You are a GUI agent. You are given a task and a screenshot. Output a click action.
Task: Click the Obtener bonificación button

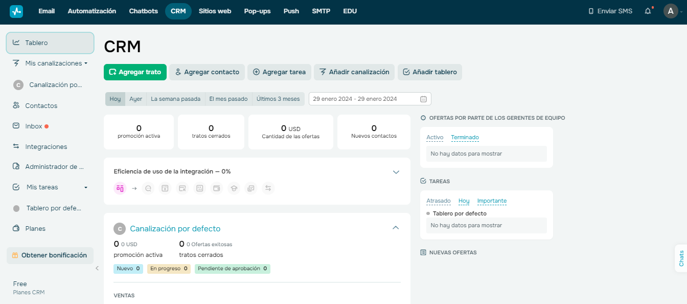coord(50,255)
